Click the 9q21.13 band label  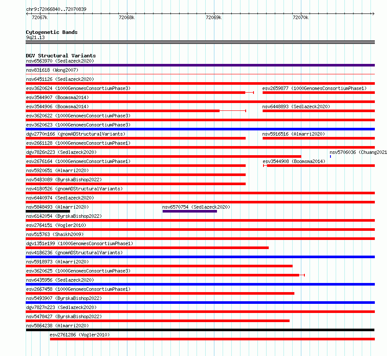pyautogui.click(x=35, y=37)
